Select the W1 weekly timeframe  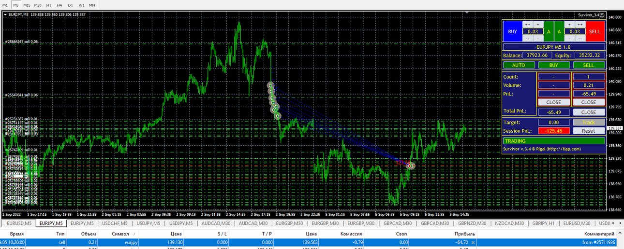point(81,5)
